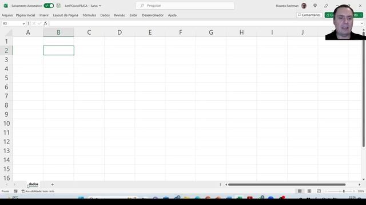This screenshot has height=205, width=366.
Task: Click the Select All corner triangle
Action: (x=9, y=32)
